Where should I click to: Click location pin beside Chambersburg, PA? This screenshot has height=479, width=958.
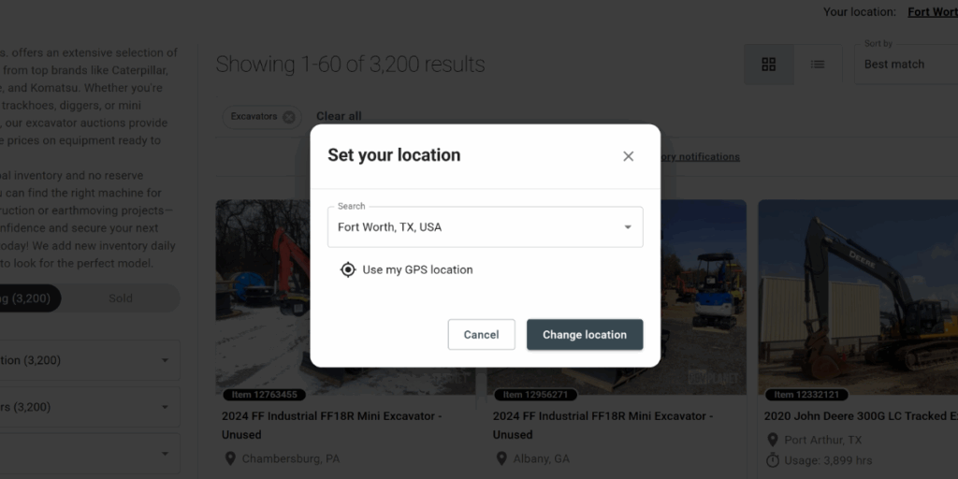click(230, 458)
